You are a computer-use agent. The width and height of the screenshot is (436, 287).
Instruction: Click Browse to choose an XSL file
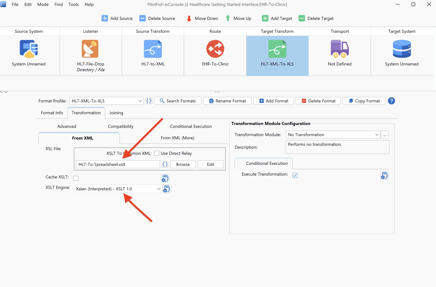[183, 164]
